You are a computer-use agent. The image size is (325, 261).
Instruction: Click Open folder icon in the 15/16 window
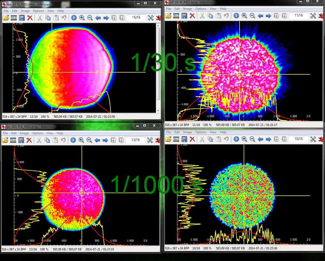click(6, 18)
